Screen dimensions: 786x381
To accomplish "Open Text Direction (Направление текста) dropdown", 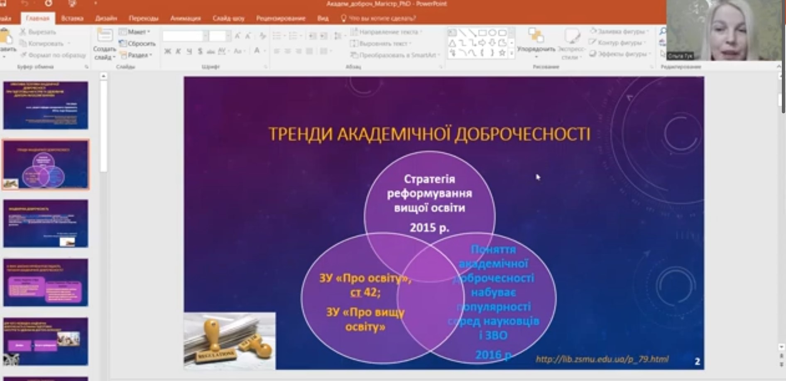I will [386, 32].
